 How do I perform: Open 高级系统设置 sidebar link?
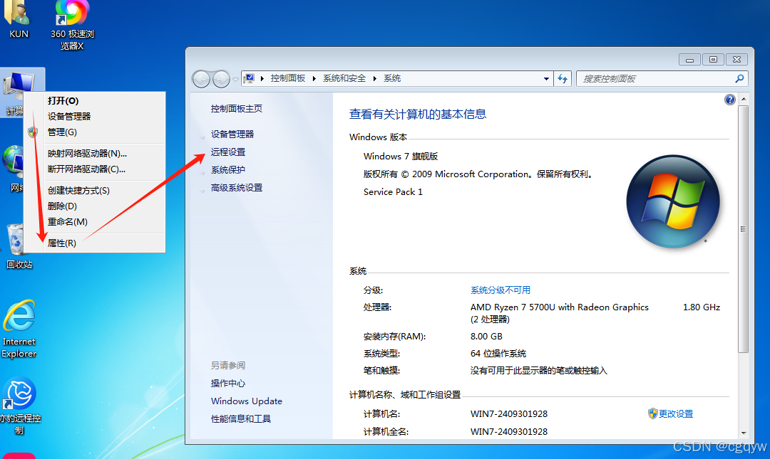click(237, 187)
